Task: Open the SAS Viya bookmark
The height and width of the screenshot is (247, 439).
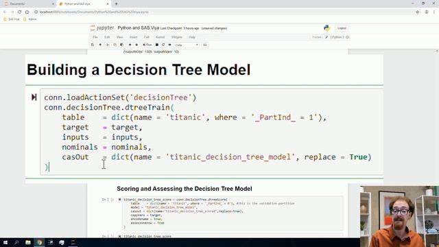Action: tap(12, 19)
